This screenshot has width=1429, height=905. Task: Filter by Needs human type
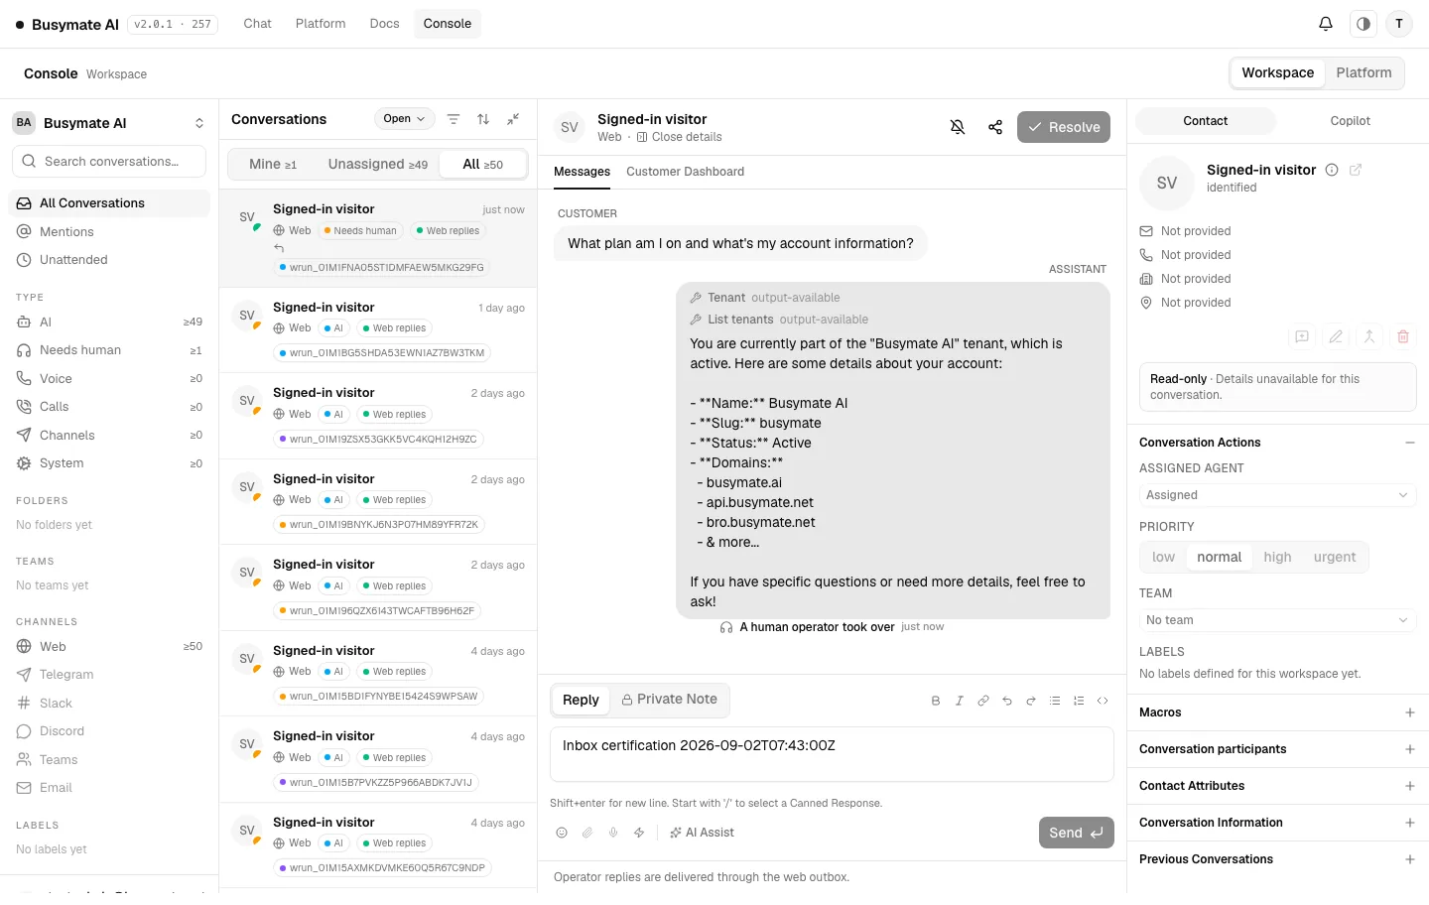109,350
